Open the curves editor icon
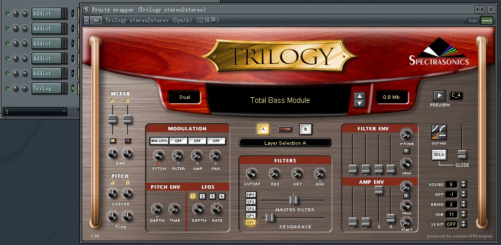This screenshot has width=501, height=245. (x=439, y=132)
